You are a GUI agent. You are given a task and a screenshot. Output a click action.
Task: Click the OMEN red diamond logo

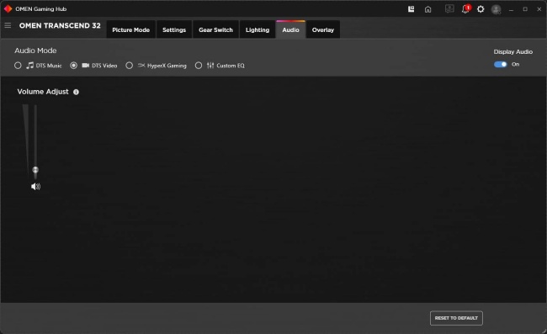(8, 8)
